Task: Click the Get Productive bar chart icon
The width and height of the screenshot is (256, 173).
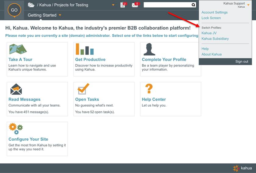Action: click(x=84, y=49)
